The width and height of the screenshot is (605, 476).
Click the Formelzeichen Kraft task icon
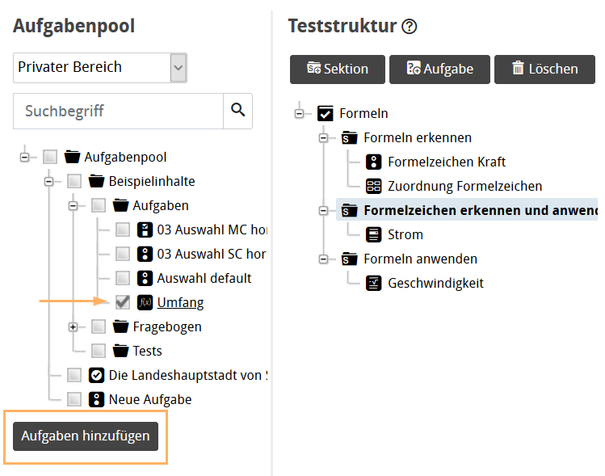pos(373,162)
